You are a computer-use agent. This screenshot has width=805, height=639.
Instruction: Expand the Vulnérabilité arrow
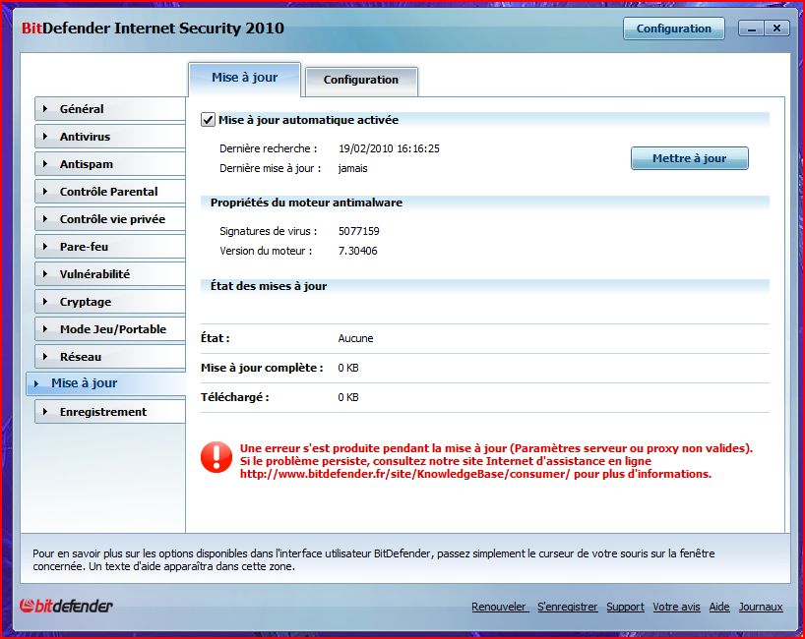point(45,274)
